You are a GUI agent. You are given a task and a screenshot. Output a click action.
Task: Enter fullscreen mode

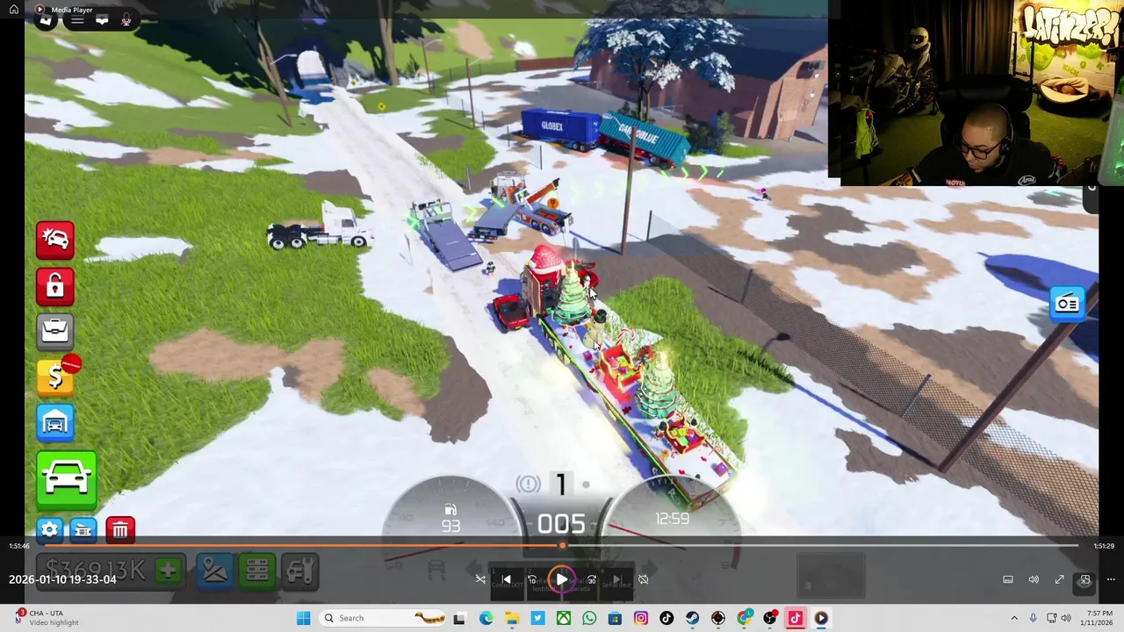[1059, 579]
